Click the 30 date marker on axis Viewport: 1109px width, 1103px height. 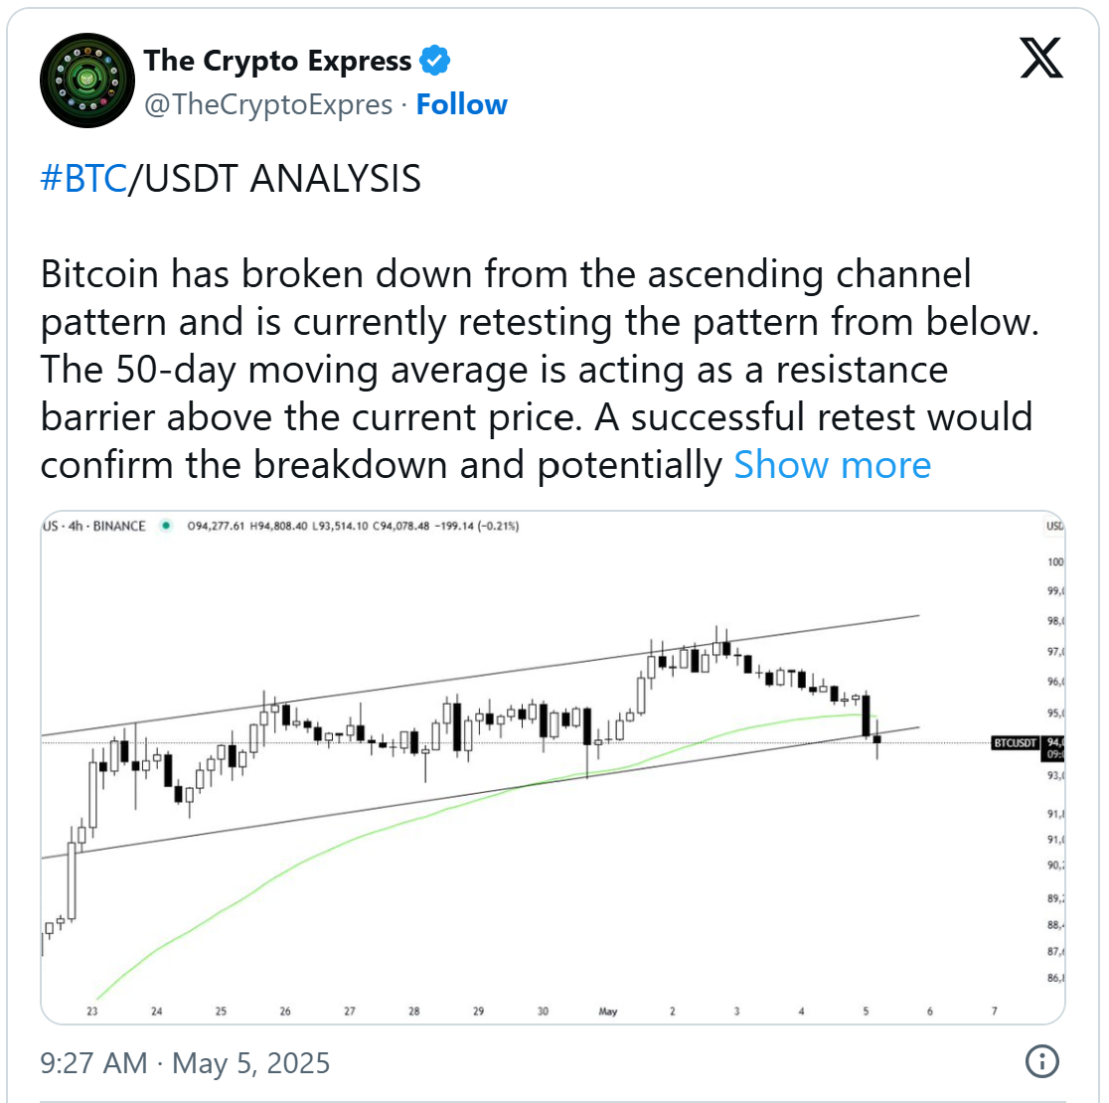[543, 1012]
